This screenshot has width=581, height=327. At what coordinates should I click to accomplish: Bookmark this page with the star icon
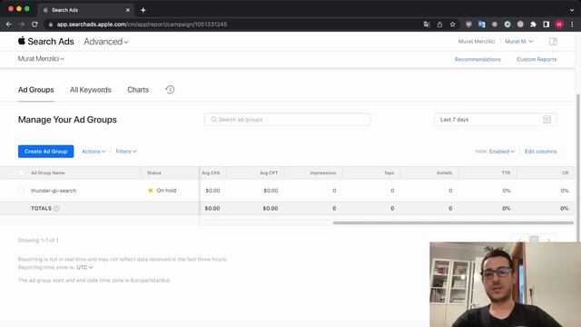452,25
